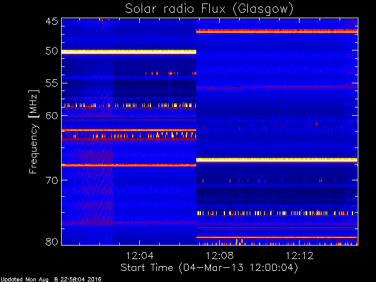The width and height of the screenshot is (376, 282).
Task: Click the '55' frequency tick label
Action: [52, 83]
